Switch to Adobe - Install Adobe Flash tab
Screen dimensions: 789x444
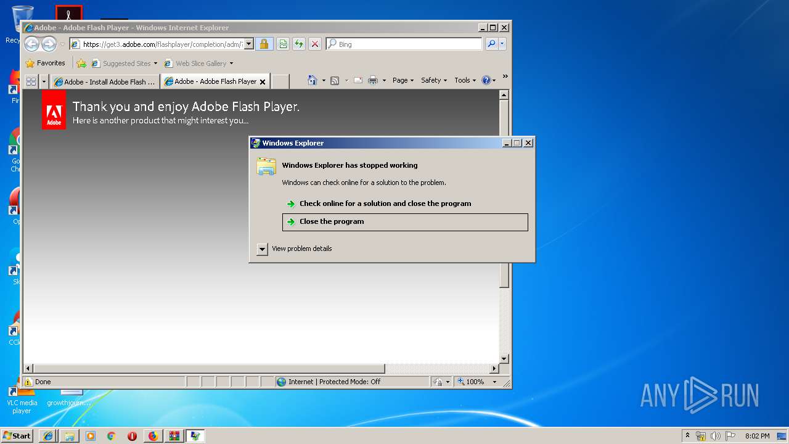[x=105, y=81]
